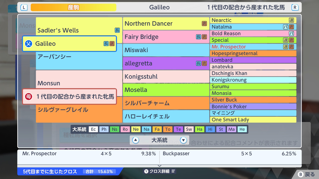Click the One Smart Lady ancestor entry

(253, 120)
